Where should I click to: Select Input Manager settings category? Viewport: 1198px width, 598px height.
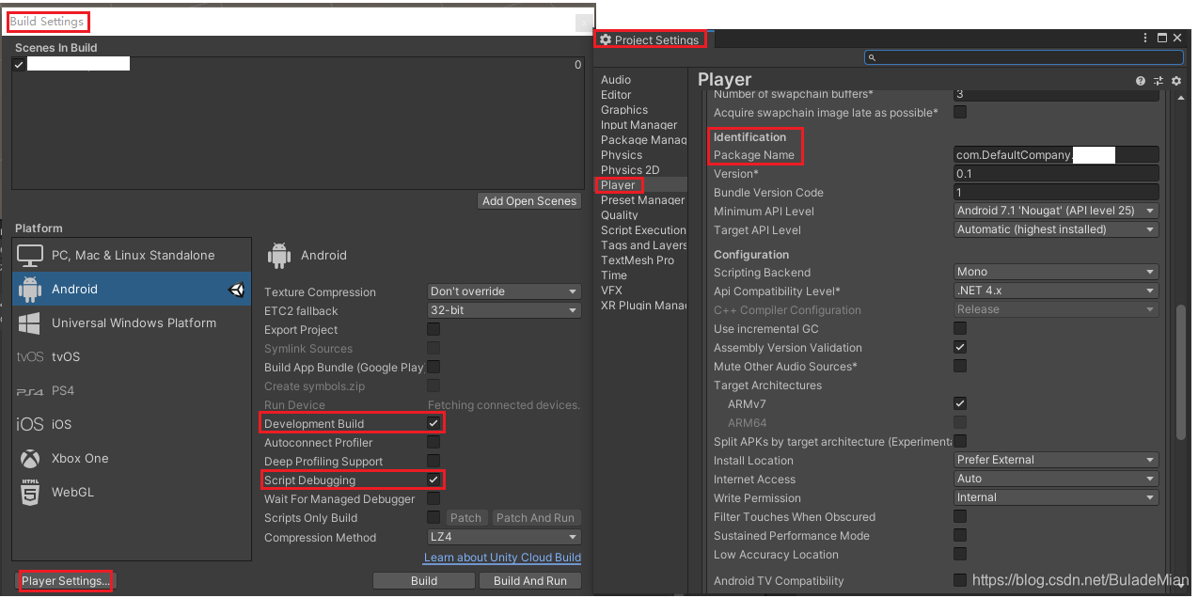639,125
